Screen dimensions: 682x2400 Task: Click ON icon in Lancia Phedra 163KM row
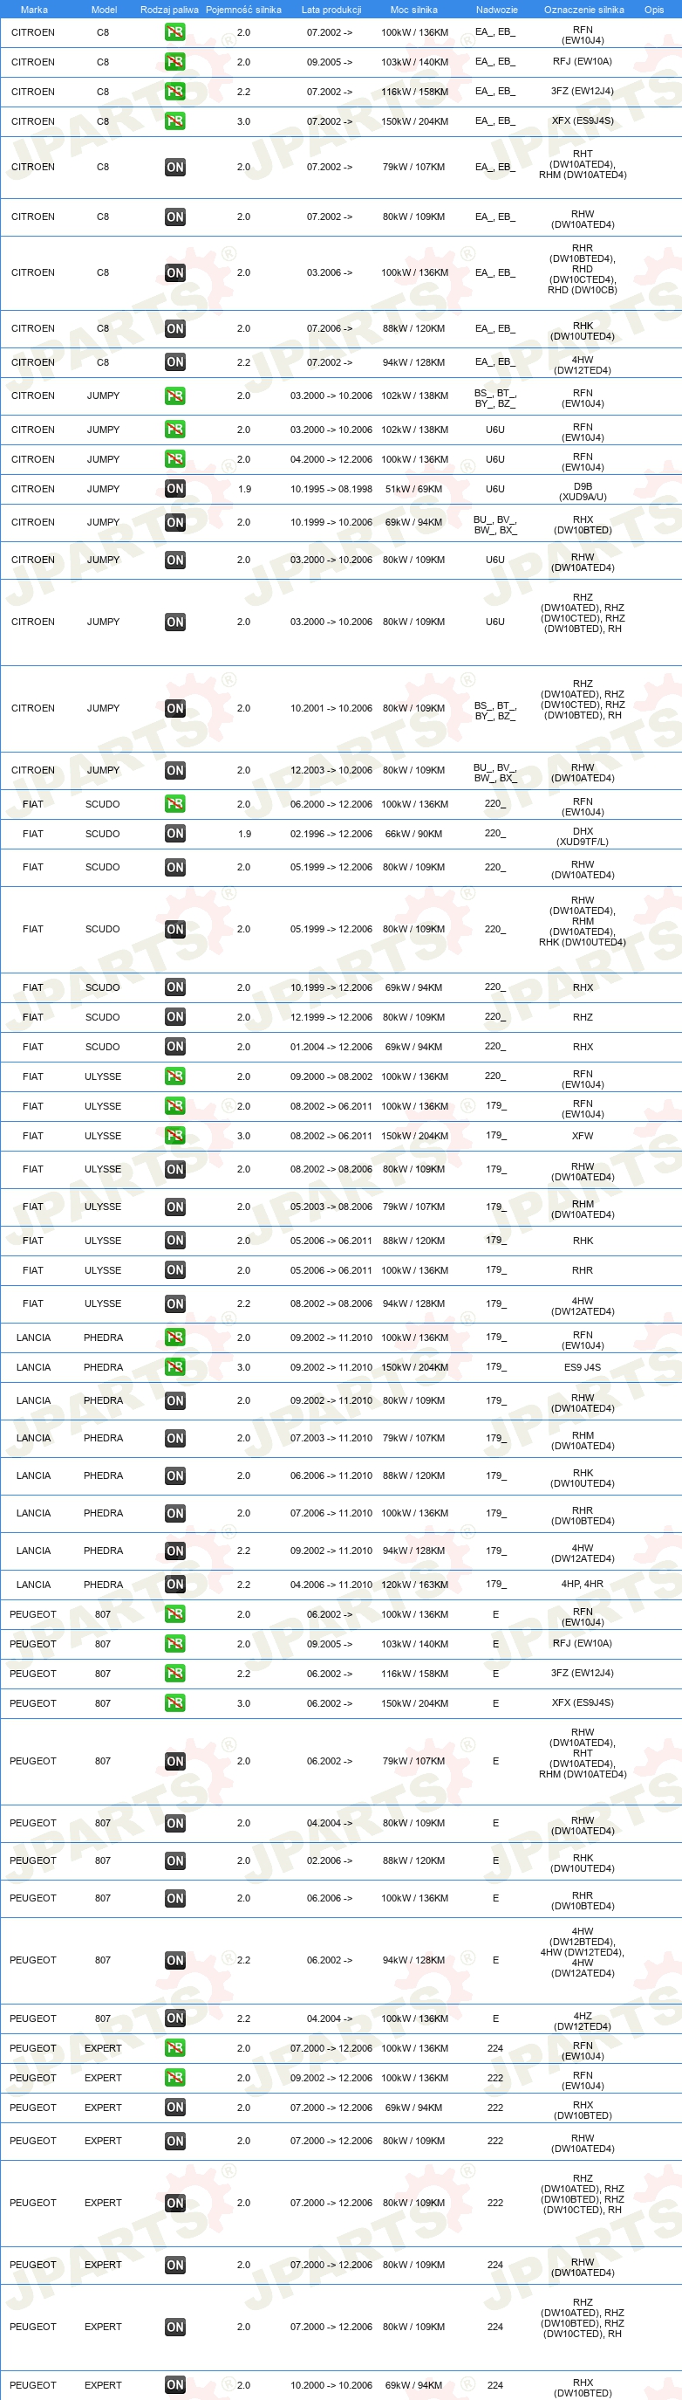[175, 1584]
